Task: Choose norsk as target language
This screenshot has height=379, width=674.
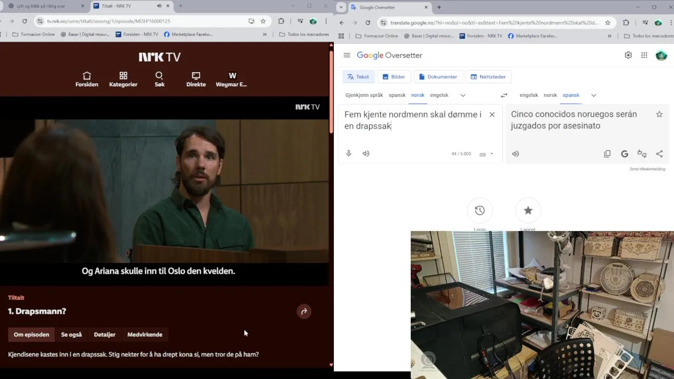Action: point(550,95)
